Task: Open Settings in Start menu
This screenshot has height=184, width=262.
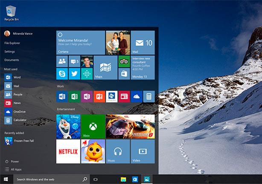Action: point(9,52)
